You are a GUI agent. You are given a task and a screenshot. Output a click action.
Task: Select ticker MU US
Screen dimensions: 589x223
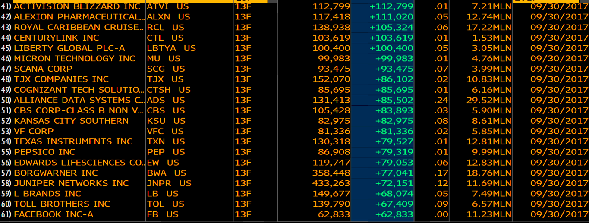point(164,58)
